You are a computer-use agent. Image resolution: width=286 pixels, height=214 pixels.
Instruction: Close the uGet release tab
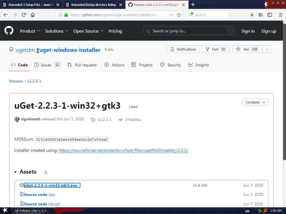[x=183, y=5]
